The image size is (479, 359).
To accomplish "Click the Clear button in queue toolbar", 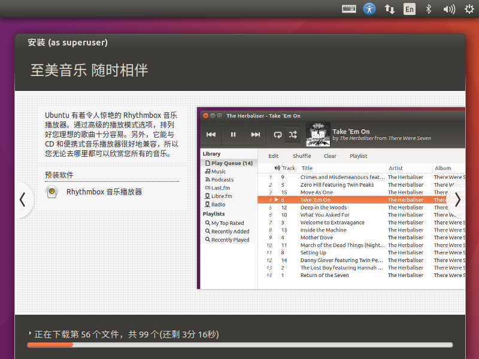I will coord(330,156).
